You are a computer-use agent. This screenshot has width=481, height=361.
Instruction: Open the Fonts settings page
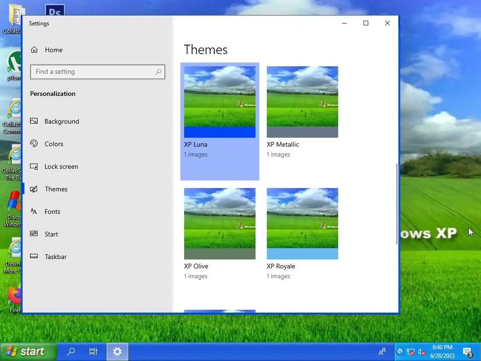(45, 212)
